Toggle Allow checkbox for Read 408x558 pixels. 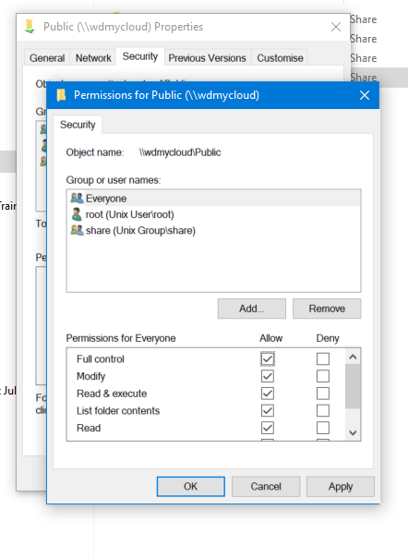pos(268,428)
